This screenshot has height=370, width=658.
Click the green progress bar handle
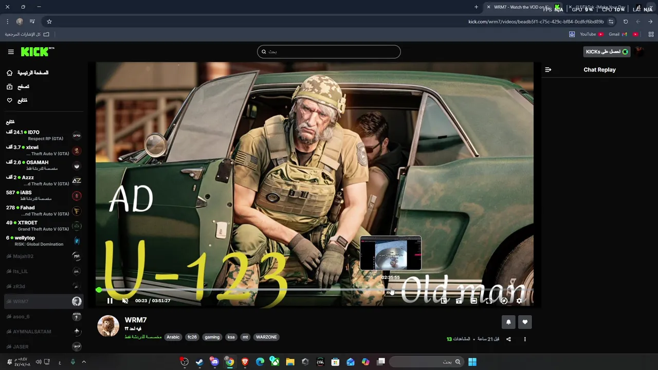[x=99, y=290]
